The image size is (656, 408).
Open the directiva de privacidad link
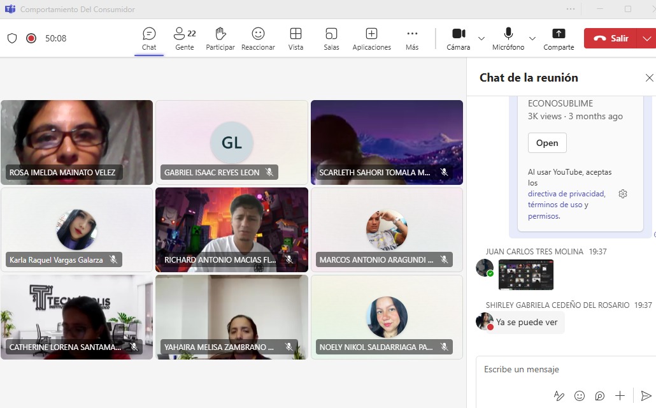[566, 193]
